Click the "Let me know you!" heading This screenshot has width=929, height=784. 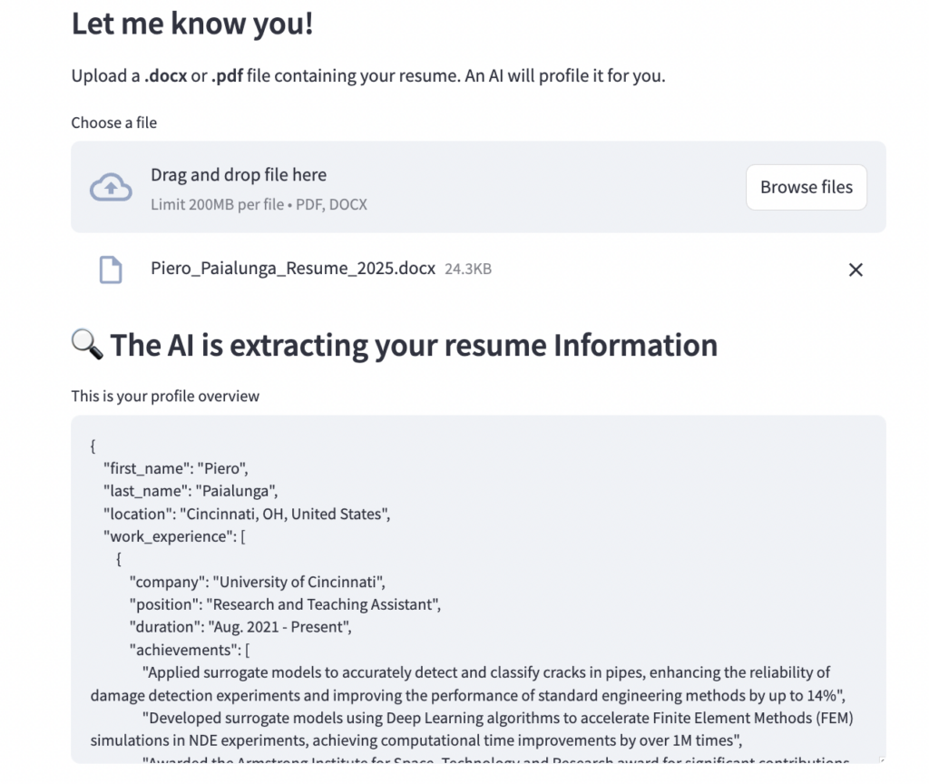191,24
